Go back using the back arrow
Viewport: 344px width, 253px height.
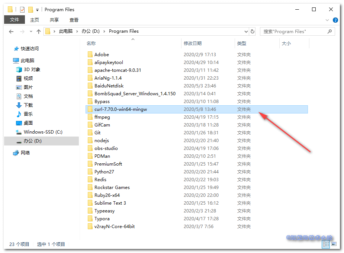coord(11,31)
